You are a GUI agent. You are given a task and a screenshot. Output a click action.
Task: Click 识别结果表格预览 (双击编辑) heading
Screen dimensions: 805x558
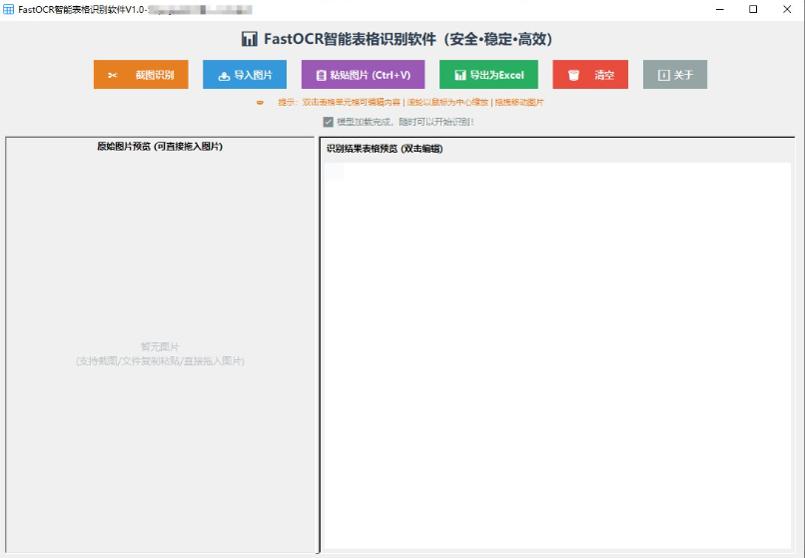(x=385, y=149)
